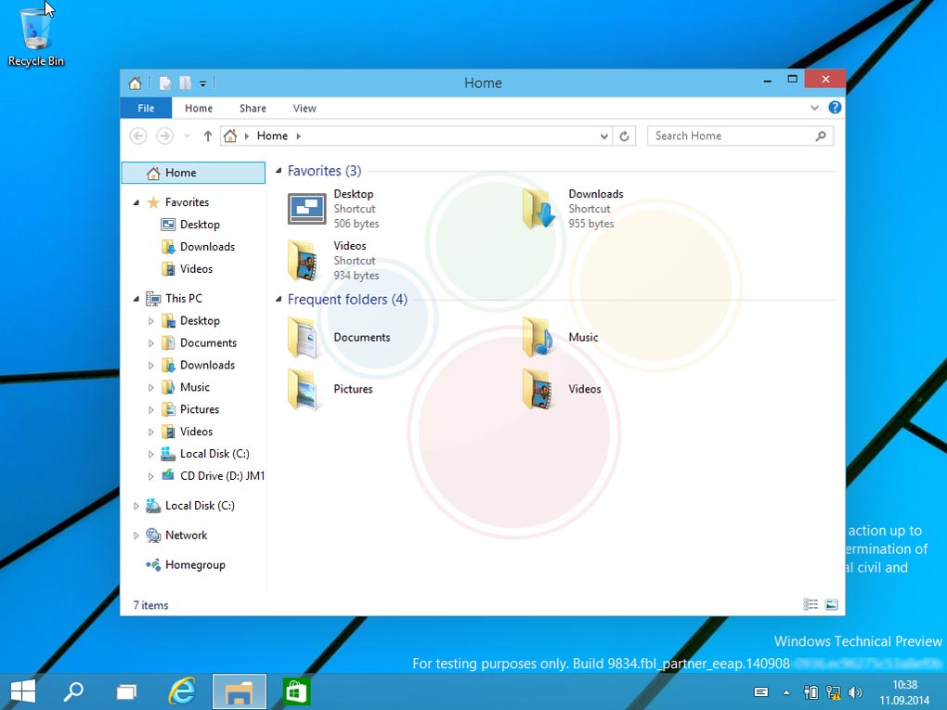Switch to details view in status bar

click(811, 605)
